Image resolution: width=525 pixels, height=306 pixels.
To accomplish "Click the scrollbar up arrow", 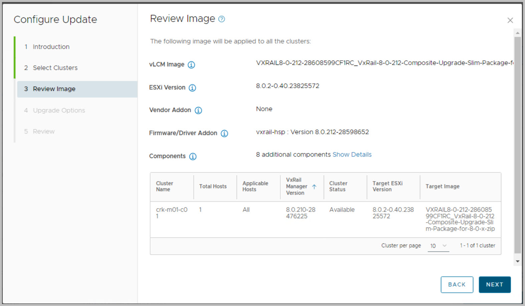I will click(517, 33).
